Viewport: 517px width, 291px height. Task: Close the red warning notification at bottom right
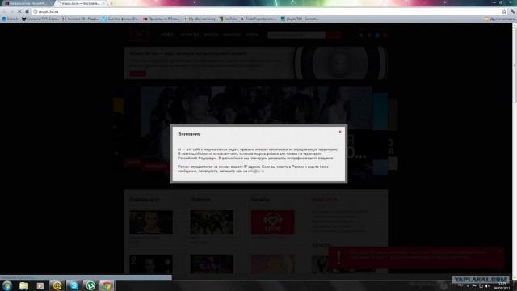point(500,251)
